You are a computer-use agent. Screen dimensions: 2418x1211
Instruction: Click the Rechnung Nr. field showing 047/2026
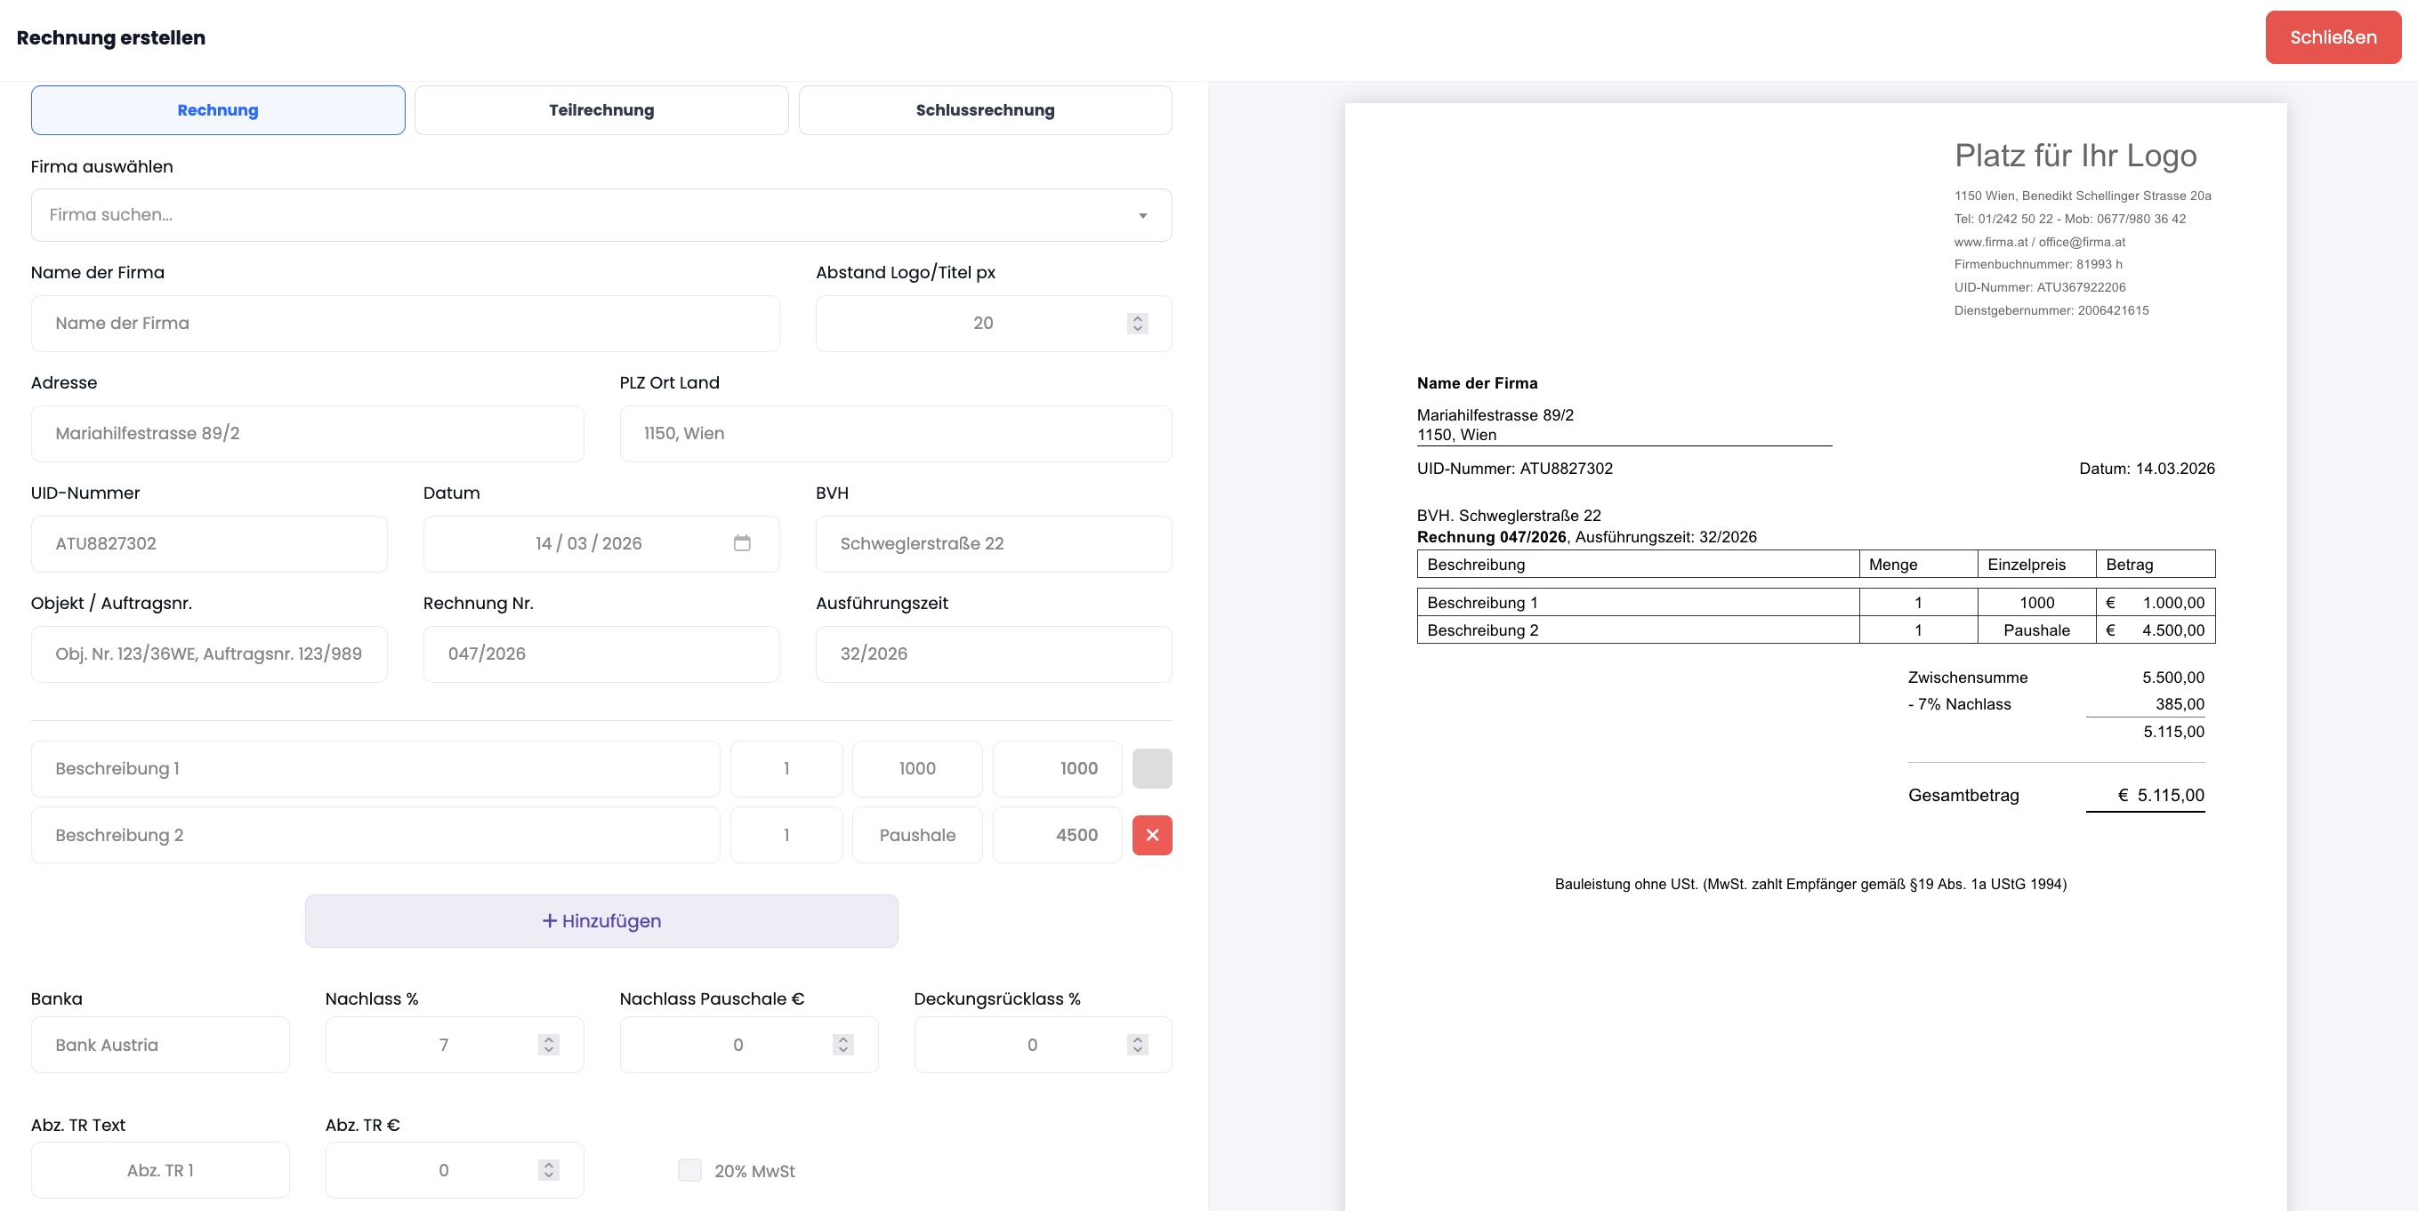(x=600, y=654)
